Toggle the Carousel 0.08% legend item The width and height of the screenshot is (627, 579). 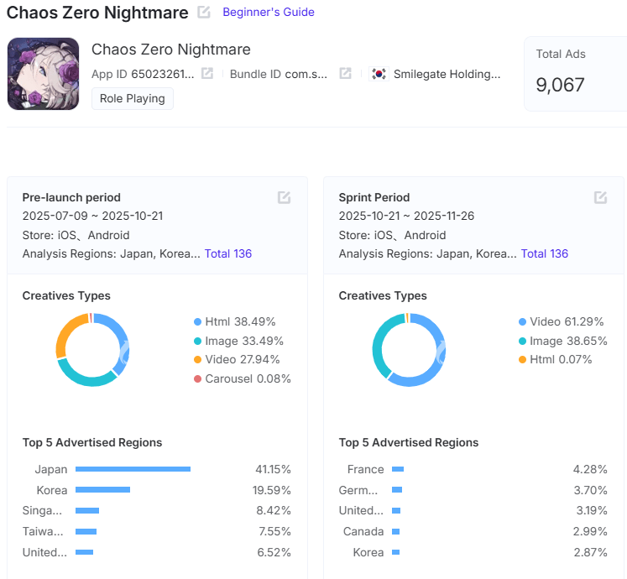coord(243,378)
